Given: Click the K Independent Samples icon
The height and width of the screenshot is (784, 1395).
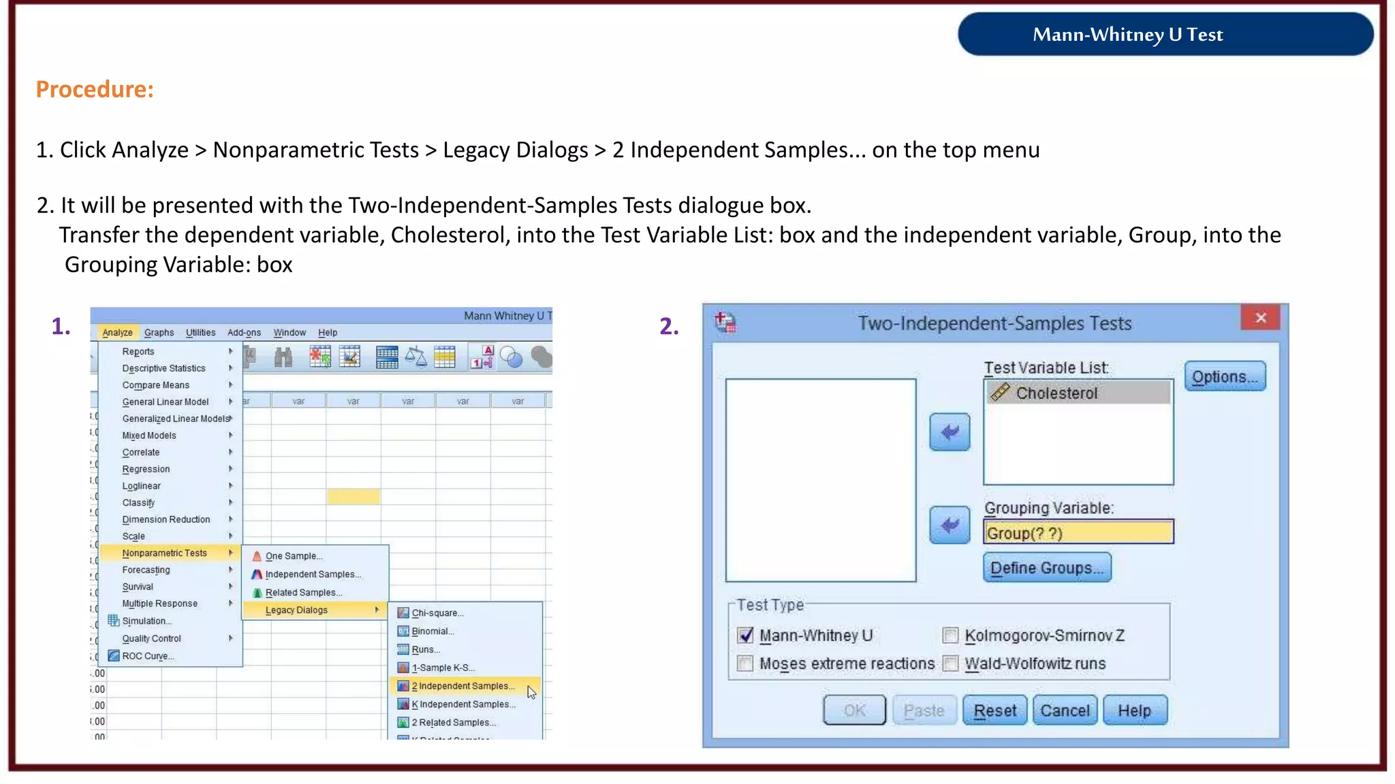Looking at the screenshot, I should coord(403,704).
